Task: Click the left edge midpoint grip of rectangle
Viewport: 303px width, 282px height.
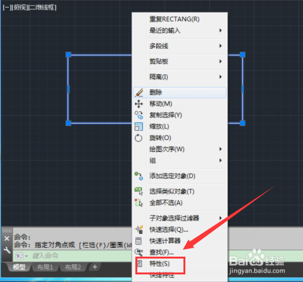Action: point(68,89)
